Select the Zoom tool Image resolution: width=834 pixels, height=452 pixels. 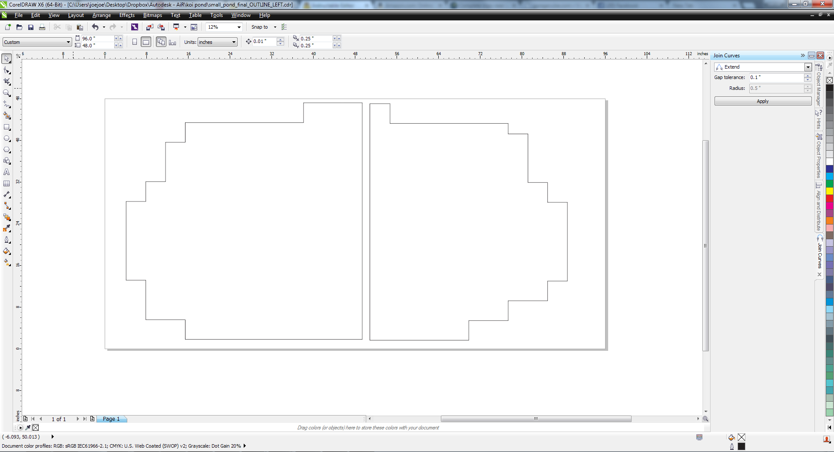click(7, 93)
